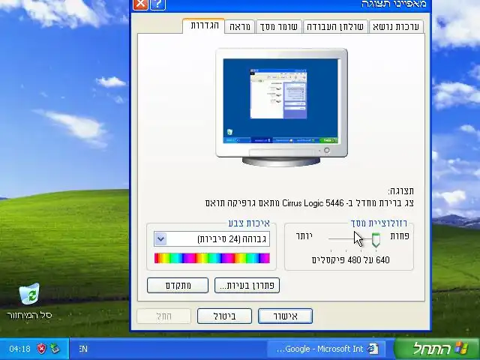
Task: Go to the מראה tab
Action: point(240,27)
